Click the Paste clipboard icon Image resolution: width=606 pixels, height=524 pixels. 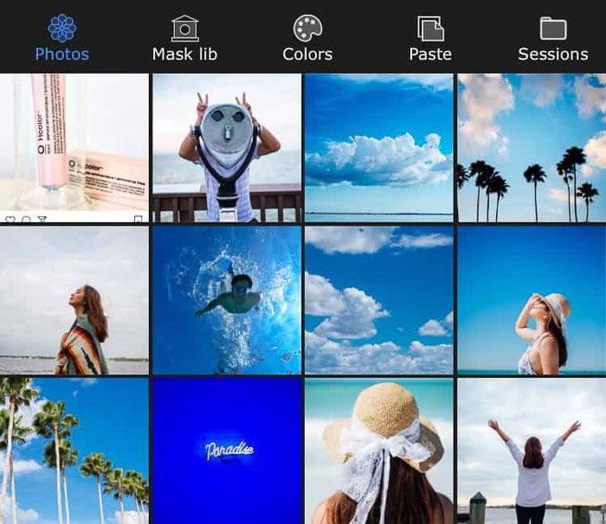pyautogui.click(x=430, y=28)
